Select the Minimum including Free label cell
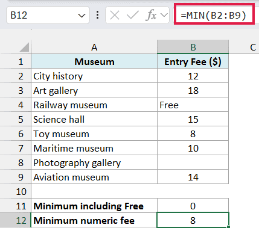 point(94,206)
